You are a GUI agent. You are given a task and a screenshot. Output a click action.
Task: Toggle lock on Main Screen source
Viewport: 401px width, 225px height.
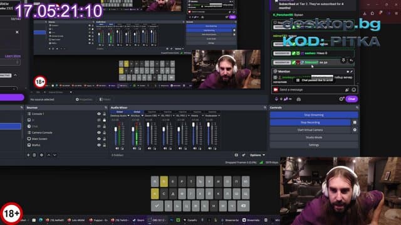[105, 139]
